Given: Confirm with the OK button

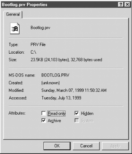Looking at the screenshot, I should pos(57,146).
